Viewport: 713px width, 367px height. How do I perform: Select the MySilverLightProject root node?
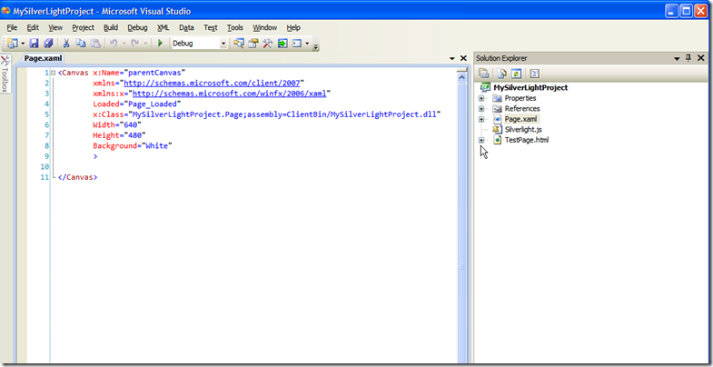[530, 88]
